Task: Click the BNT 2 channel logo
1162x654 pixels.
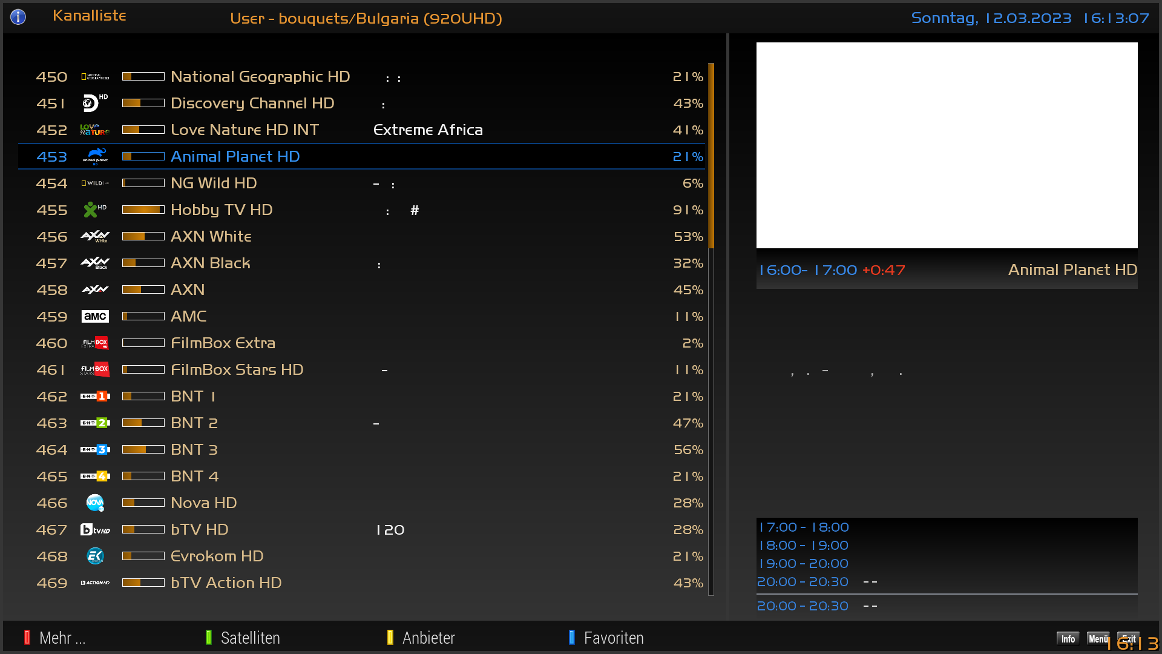Action: pos(95,423)
